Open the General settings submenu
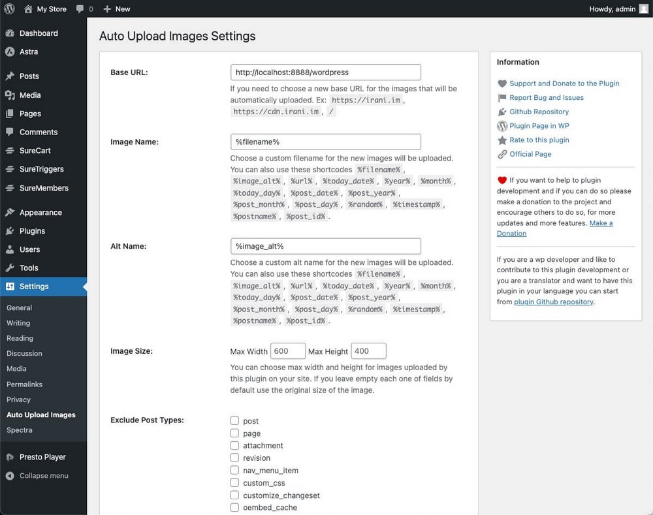Screen dimensions: 653x515 pyautogui.click(x=19, y=307)
